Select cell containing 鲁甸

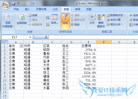52,54
